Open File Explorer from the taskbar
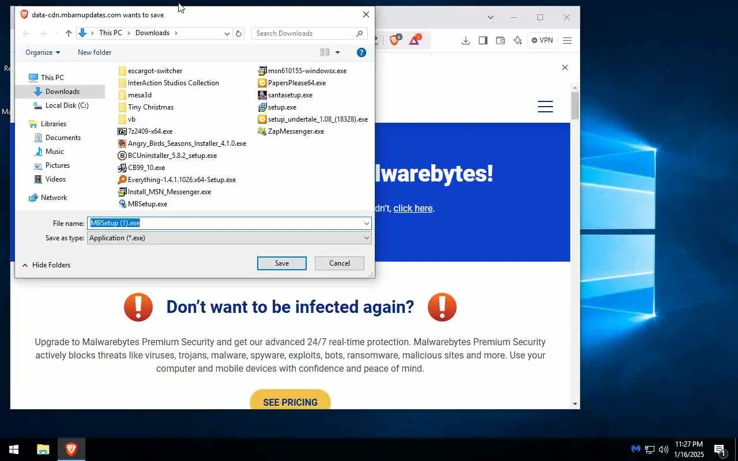The height and width of the screenshot is (461, 738). pos(43,449)
